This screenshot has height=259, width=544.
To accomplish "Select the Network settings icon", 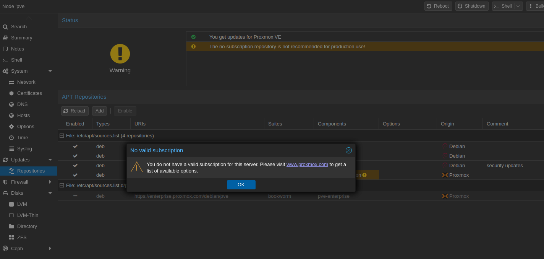I will (12, 82).
